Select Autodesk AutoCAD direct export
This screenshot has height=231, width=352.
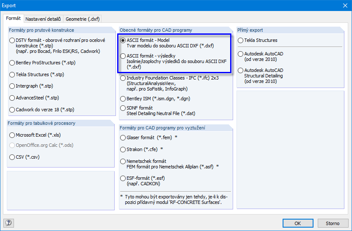tap(241, 54)
